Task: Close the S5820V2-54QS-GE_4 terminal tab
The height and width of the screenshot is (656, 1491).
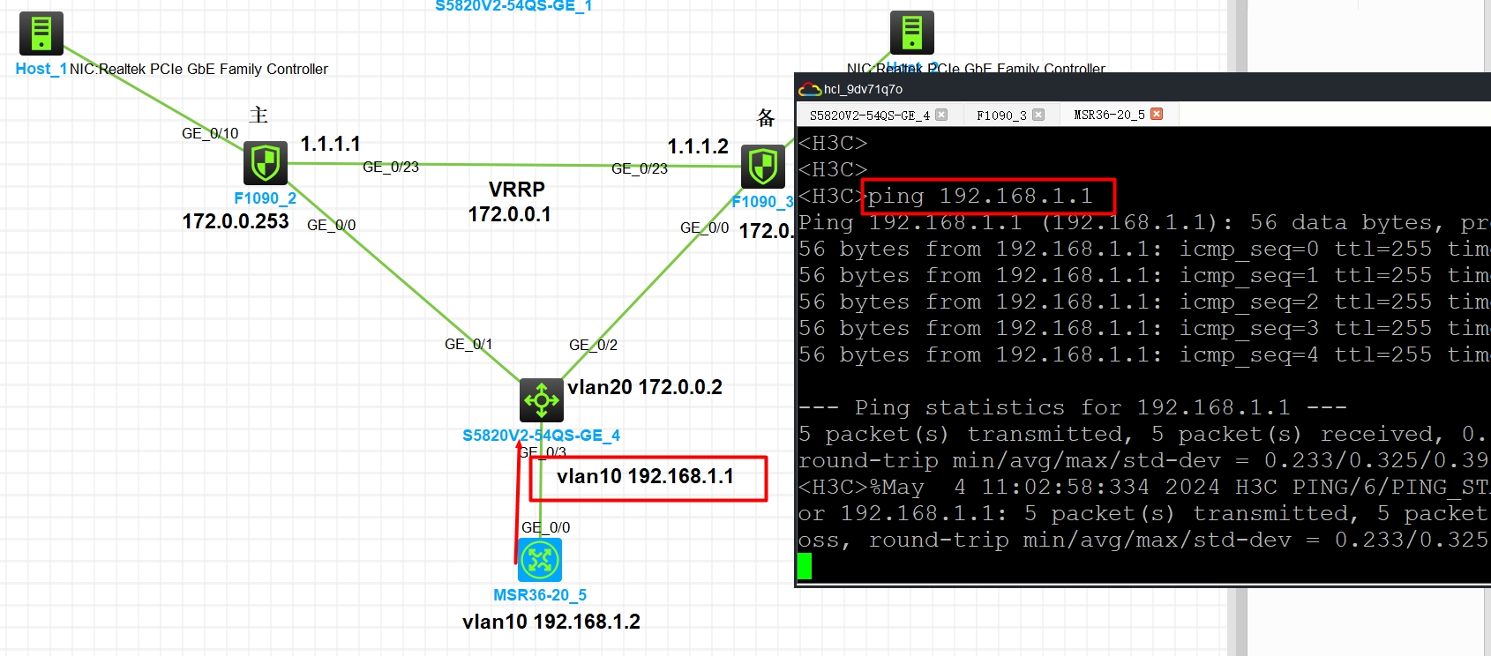Action: click(941, 115)
